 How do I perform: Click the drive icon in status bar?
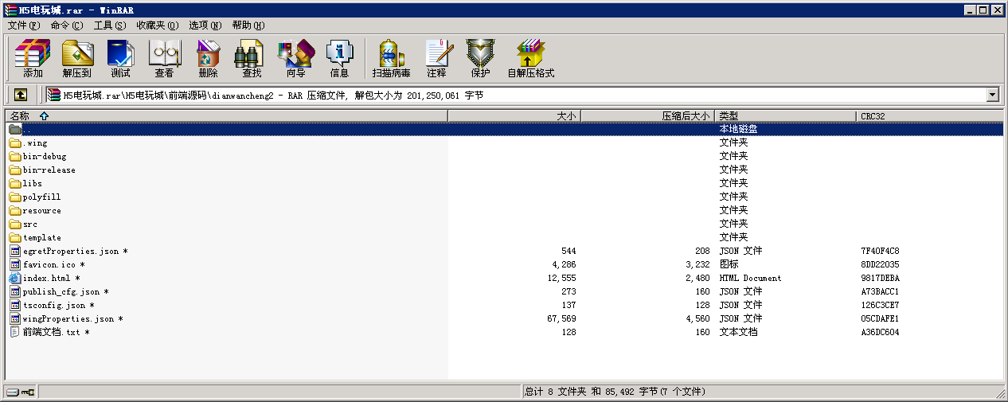coord(14,392)
